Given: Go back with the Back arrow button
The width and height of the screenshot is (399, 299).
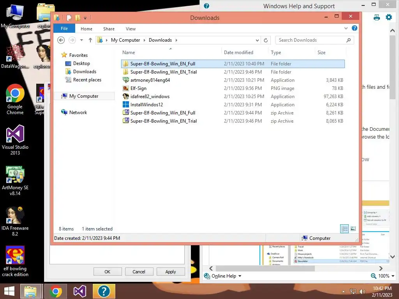Looking at the screenshot, I should [61, 40].
